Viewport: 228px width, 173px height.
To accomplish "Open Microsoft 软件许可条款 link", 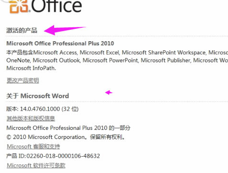I will [36, 165].
